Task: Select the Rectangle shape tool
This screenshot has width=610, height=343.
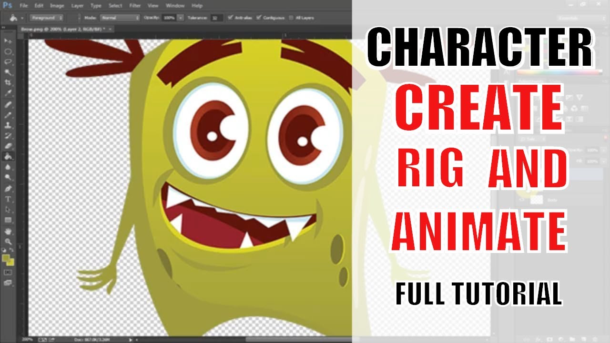Action: [x=8, y=220]
